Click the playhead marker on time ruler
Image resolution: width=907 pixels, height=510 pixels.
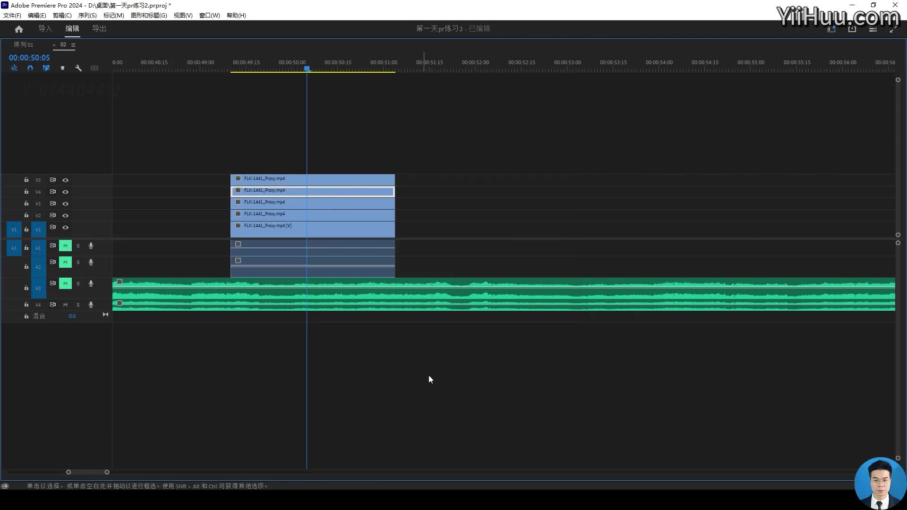coord(307,69)
